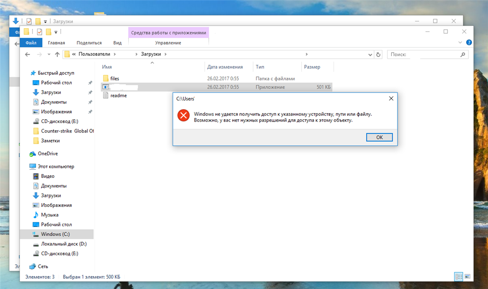
Task: Switch to details view icon in status bar
Action: [x=459, y=276]
